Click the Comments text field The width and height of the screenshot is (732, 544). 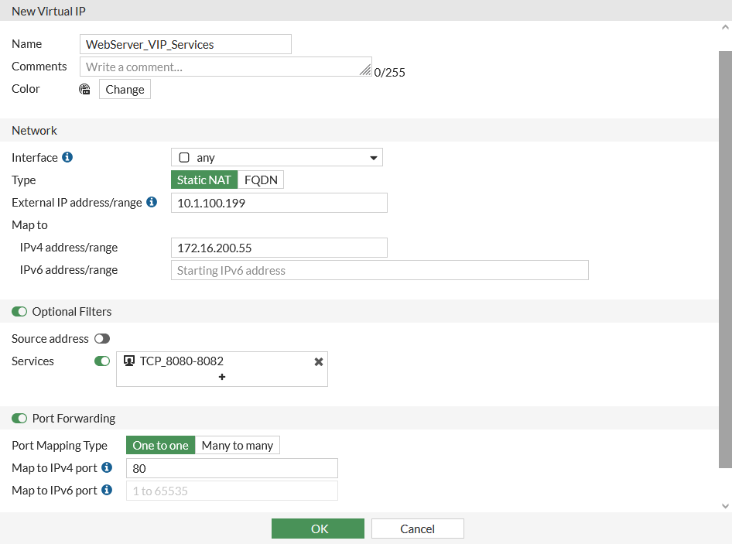224,67
